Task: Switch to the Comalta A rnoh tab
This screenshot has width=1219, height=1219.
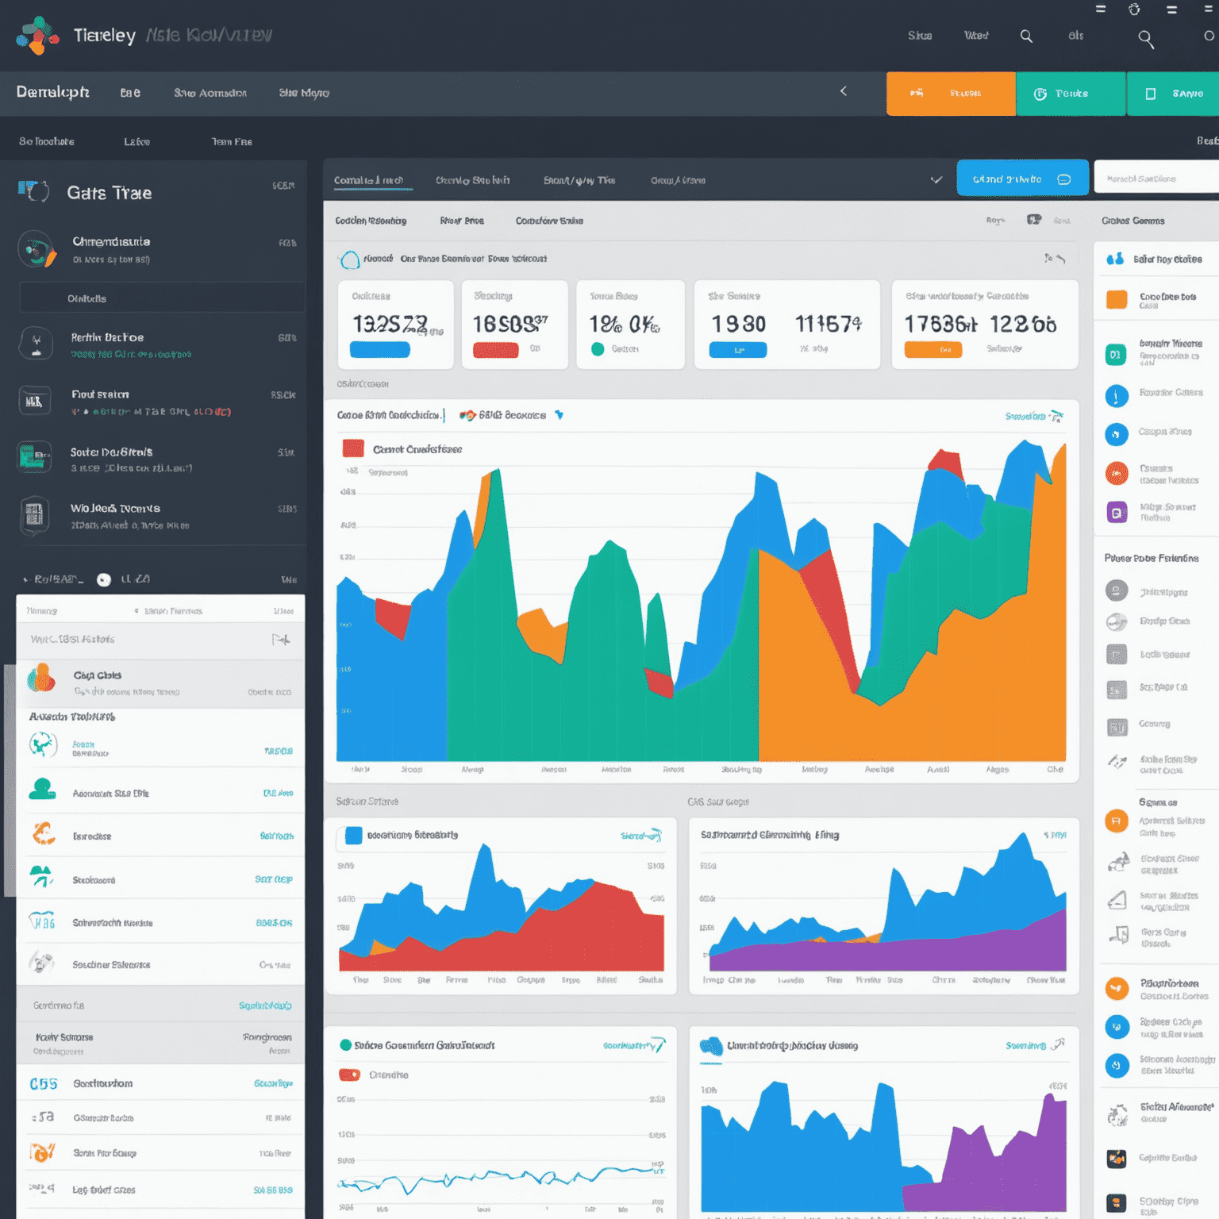Action: coord(368,180)
